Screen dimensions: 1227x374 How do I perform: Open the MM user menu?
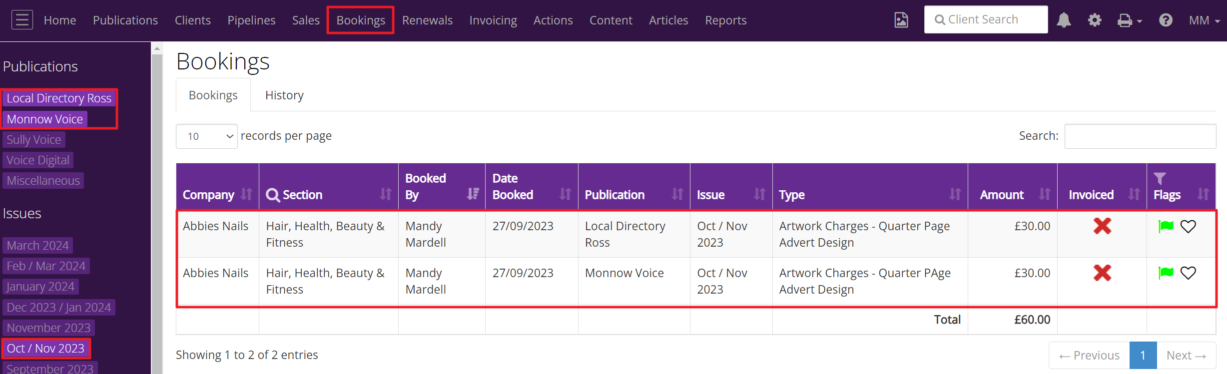[1204, 20]
